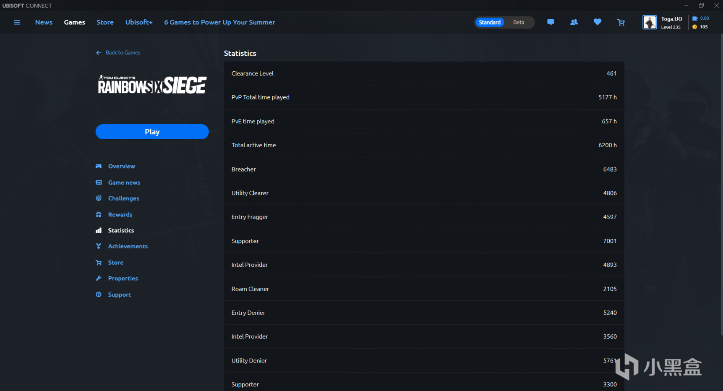Open the shopping cart icon in header

[x=621, y=22]
